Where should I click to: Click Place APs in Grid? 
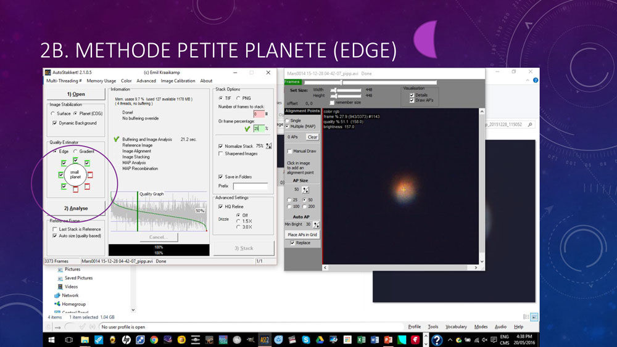coord(302,235)
